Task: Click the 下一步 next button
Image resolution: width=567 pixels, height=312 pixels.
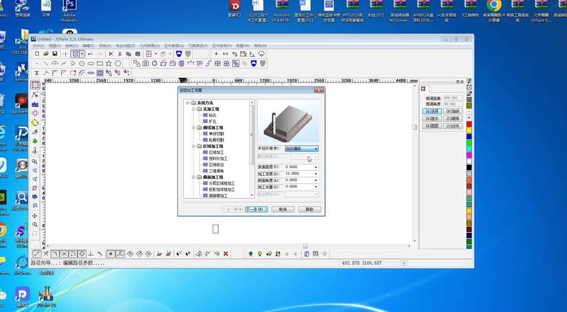Action: pyautogui.click(x=256, y=210)
